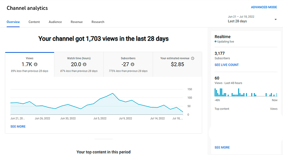Click the last 48 hours bar chart
The width and height of the screenshot is (283, 155).
point(246,92)
